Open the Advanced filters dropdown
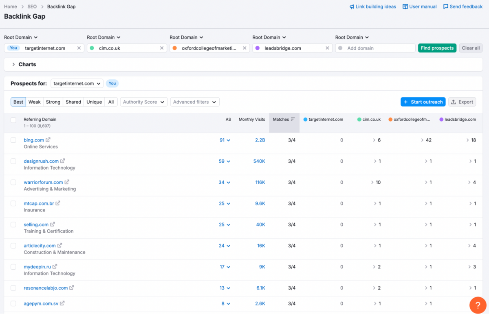The width and height of the screenshot is (489, 314). point(195,102)
